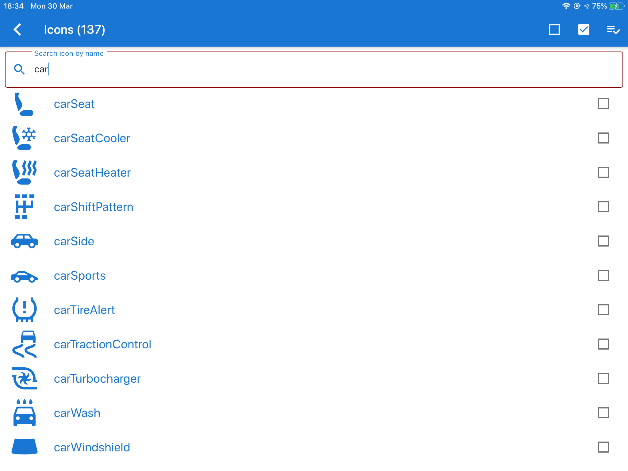Check the carSeat checkbox

[603, 104]
